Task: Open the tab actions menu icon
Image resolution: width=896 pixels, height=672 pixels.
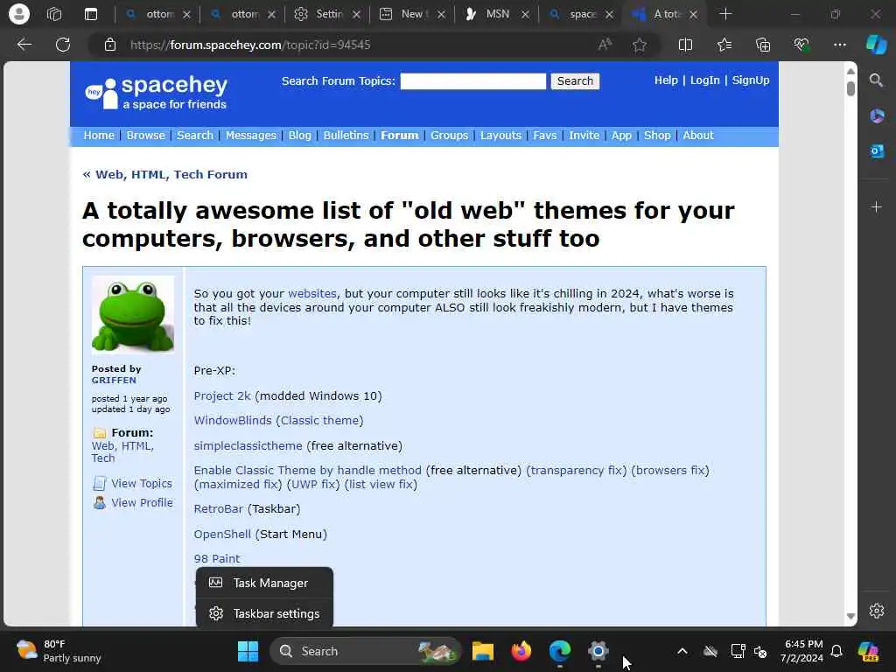Action: [91, 14]
